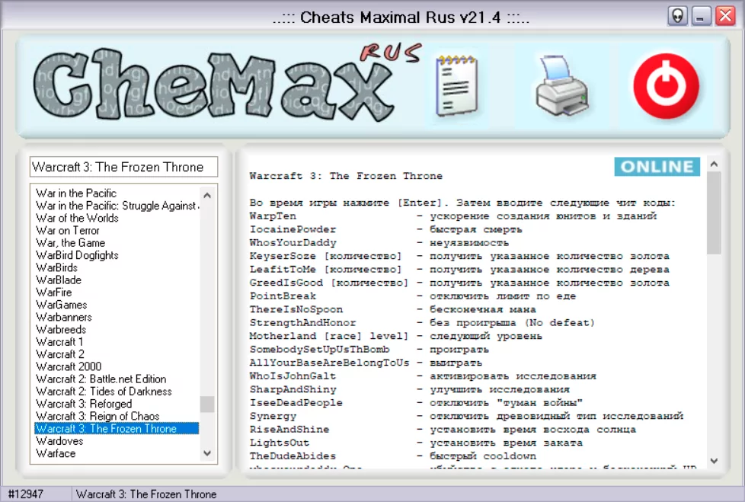
Task: Select War on Terror in list
Action: coord(117,230)
